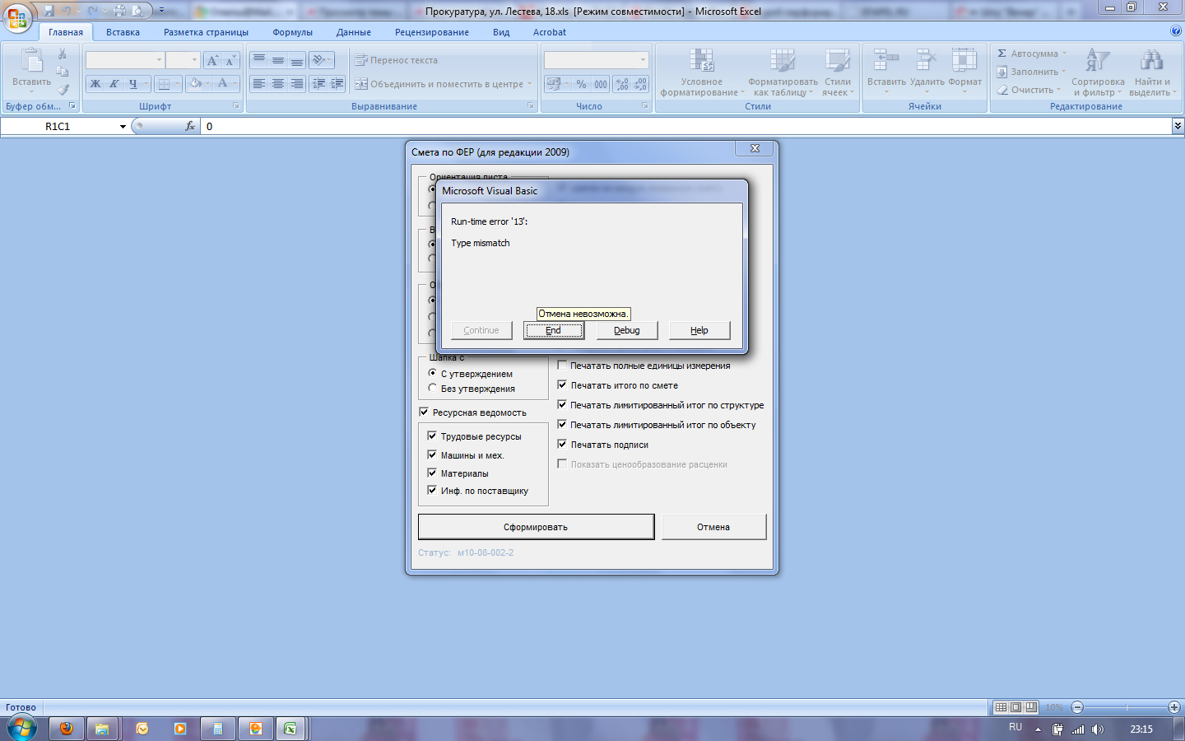Click the percent style icon
The image size is (1185, 741).
click(582, 84)
